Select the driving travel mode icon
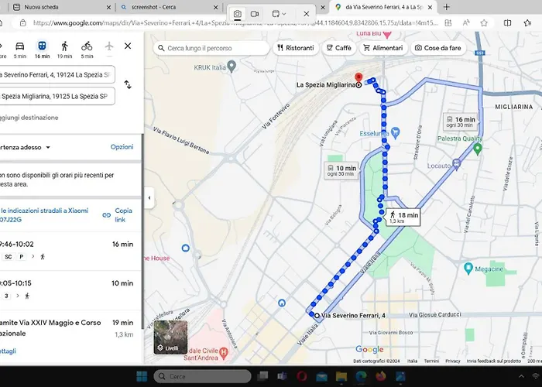Viewport: 542px width, 387px height. (x=19, y=46)
